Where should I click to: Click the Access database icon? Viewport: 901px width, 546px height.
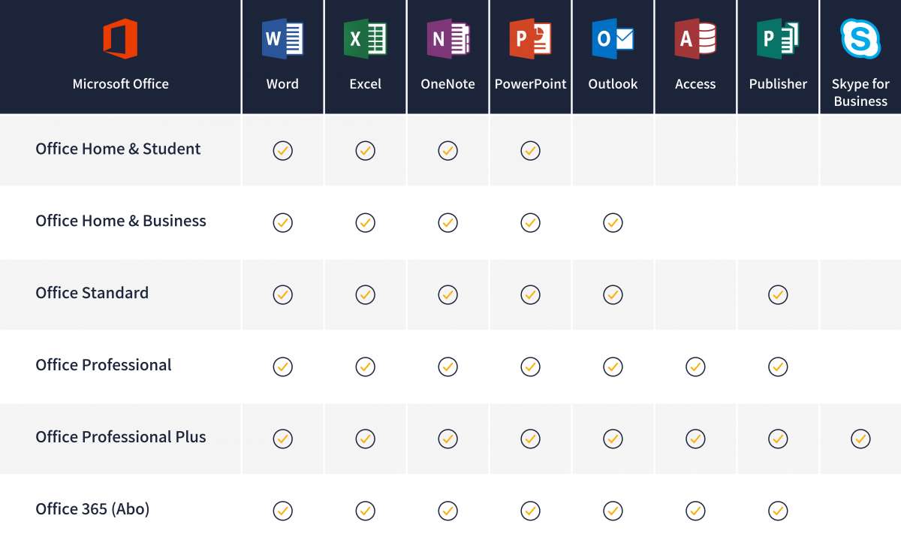click(695, 40)
